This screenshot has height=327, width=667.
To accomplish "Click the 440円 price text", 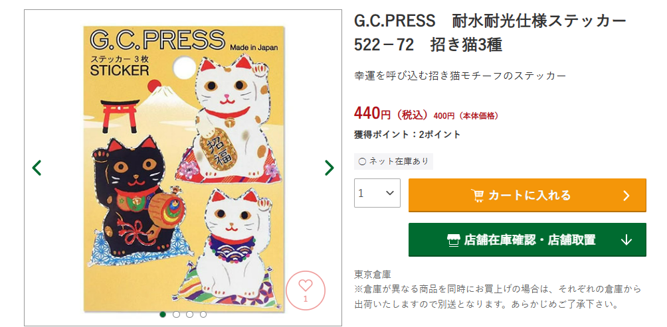I will (372, 114).
